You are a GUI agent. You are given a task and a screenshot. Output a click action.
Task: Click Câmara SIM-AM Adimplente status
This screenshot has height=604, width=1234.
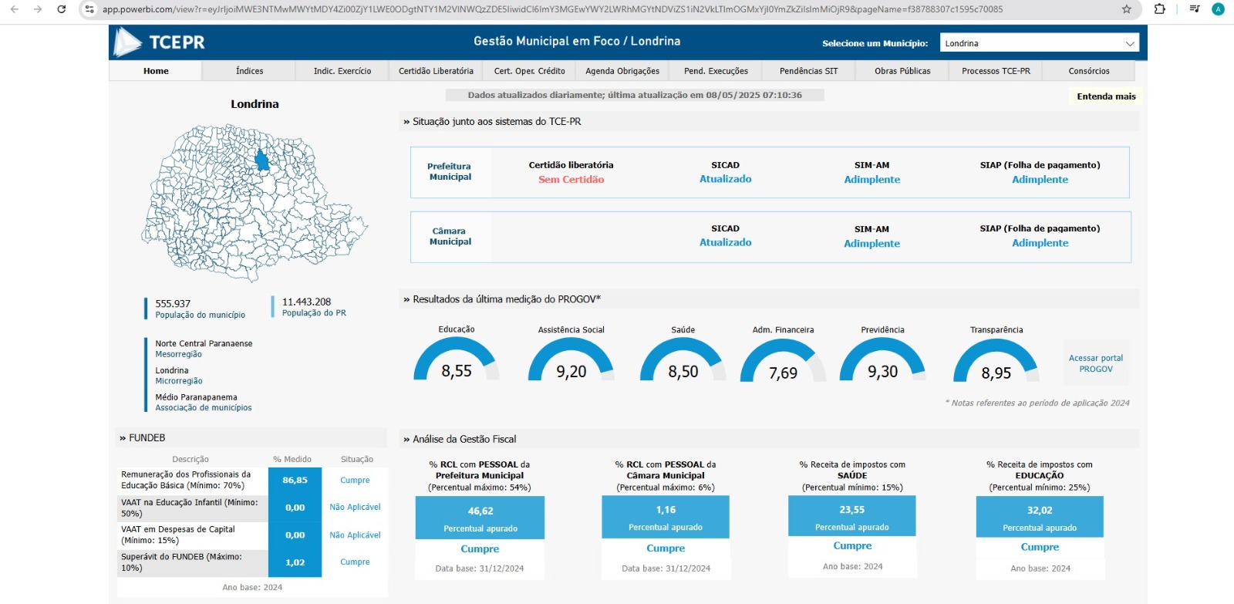point(872,244)
